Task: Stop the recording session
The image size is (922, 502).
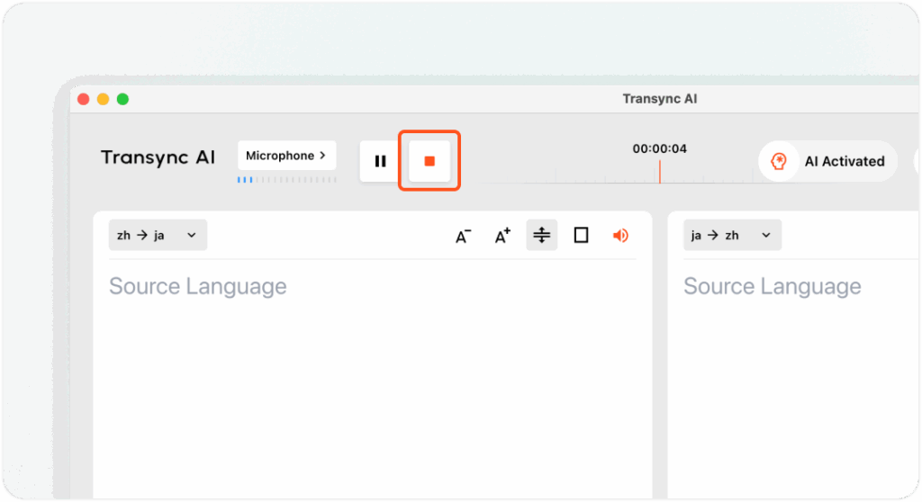Action: point(429,161)
